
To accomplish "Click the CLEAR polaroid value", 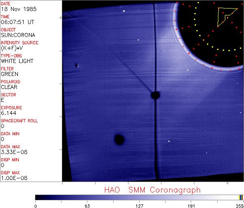I will (x=9, y=87).
